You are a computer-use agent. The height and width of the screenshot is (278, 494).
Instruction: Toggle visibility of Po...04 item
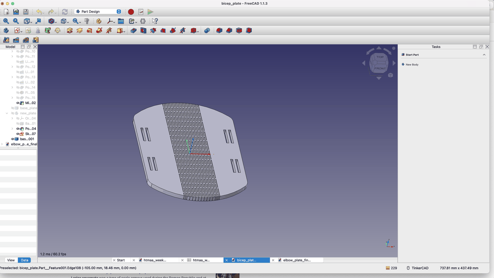(18, 129)
